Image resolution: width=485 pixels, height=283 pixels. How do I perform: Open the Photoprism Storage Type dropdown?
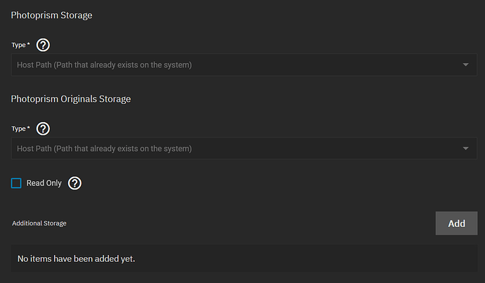(x=244, y=65)
